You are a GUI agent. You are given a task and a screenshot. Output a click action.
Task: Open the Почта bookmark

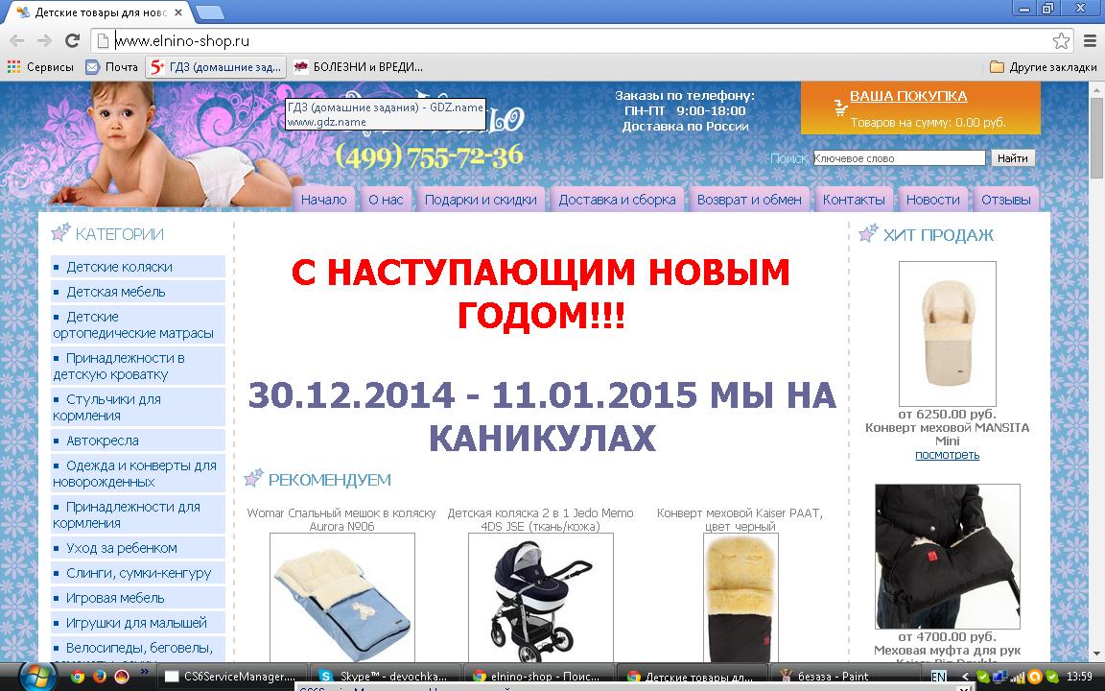point(111,67)
